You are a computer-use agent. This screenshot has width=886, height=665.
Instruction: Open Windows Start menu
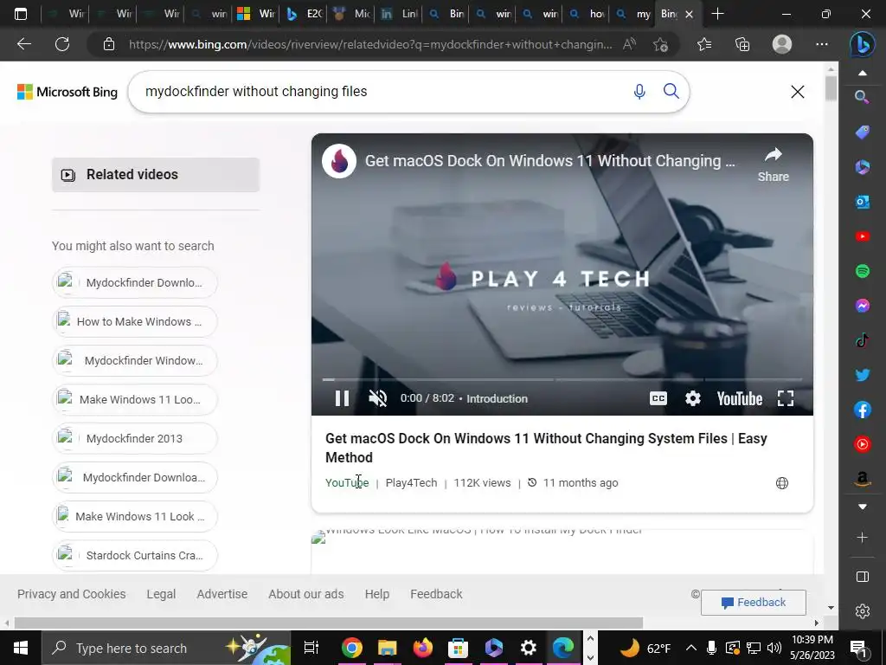pos(21,648)
